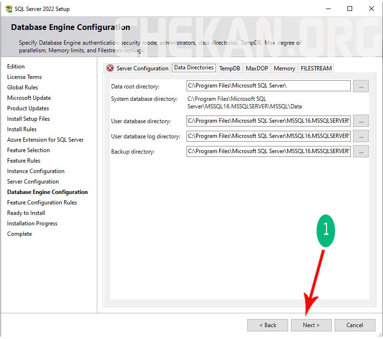Select the Data Directories tab

coord(194,68)
